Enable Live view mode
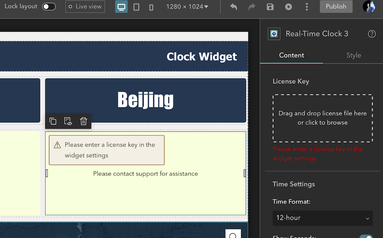 [x=85, y=6]
